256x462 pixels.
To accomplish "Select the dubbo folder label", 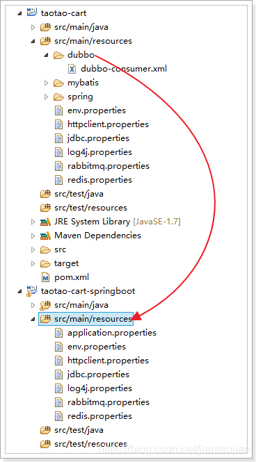I will pos(81,55).
